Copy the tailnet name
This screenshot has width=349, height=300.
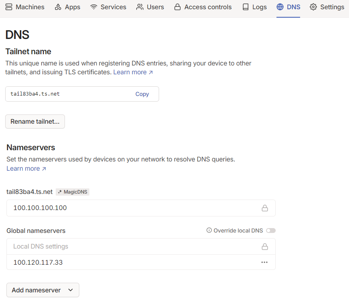pyautogui.click(x=142, y=94)
